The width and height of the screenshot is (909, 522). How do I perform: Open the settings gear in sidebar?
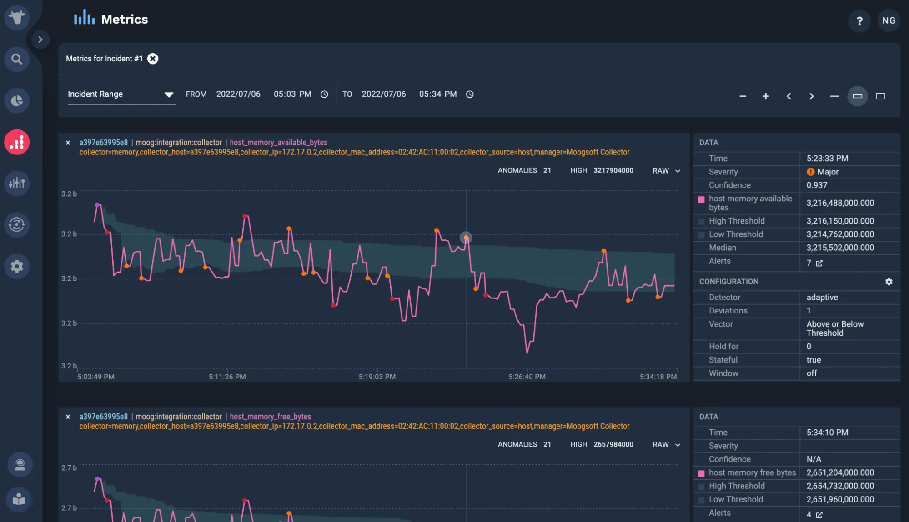click(17, 266)
